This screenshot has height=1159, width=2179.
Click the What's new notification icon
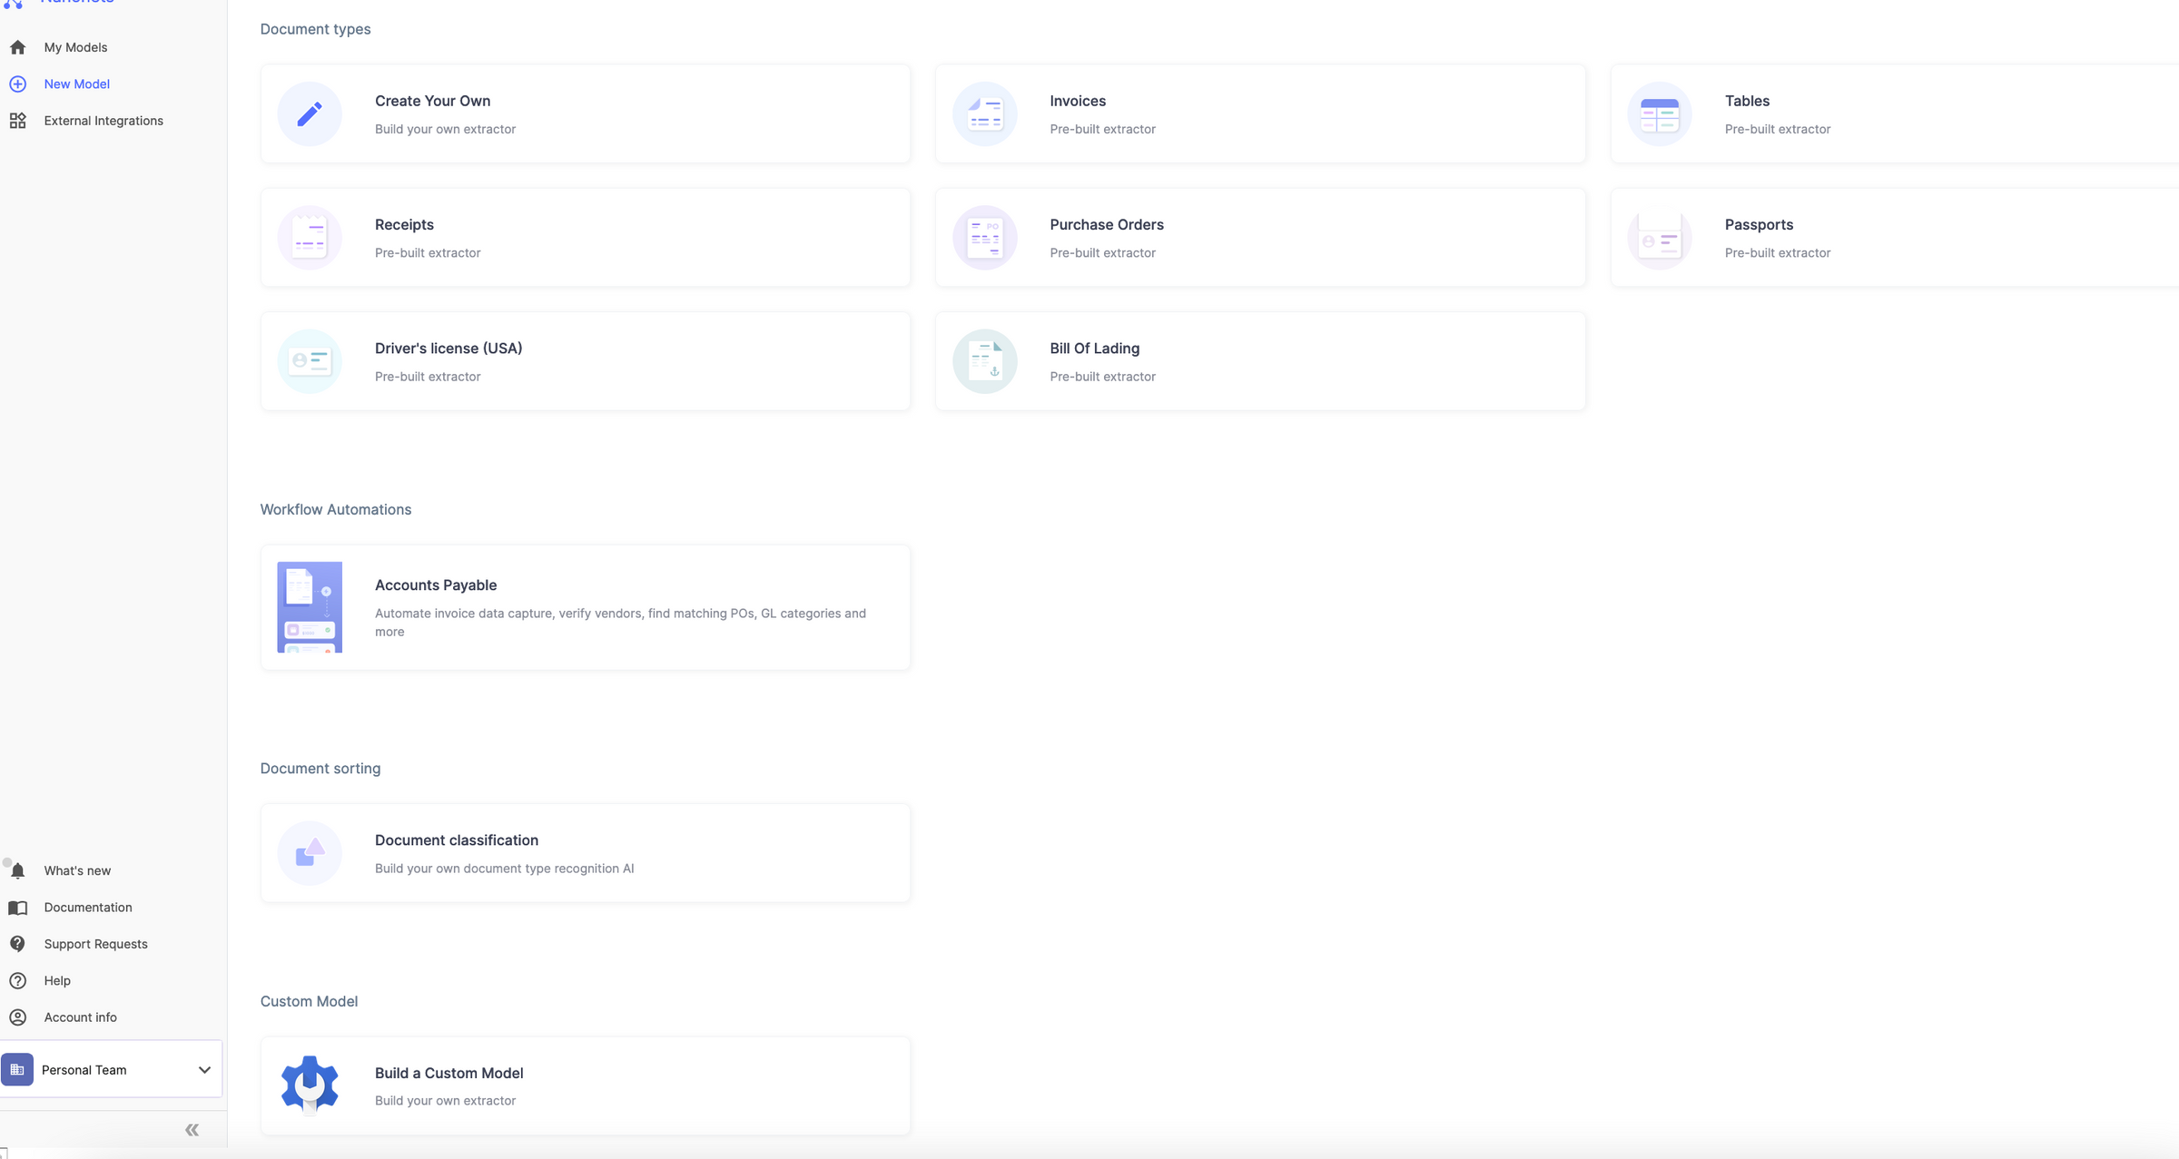[x=17, y=869]
